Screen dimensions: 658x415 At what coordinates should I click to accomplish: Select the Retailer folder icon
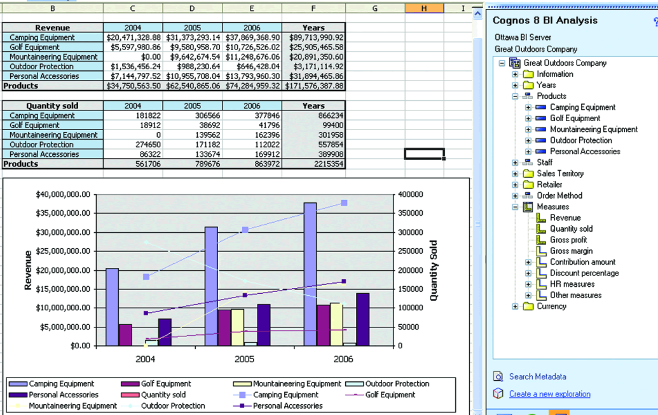[528, 185]
